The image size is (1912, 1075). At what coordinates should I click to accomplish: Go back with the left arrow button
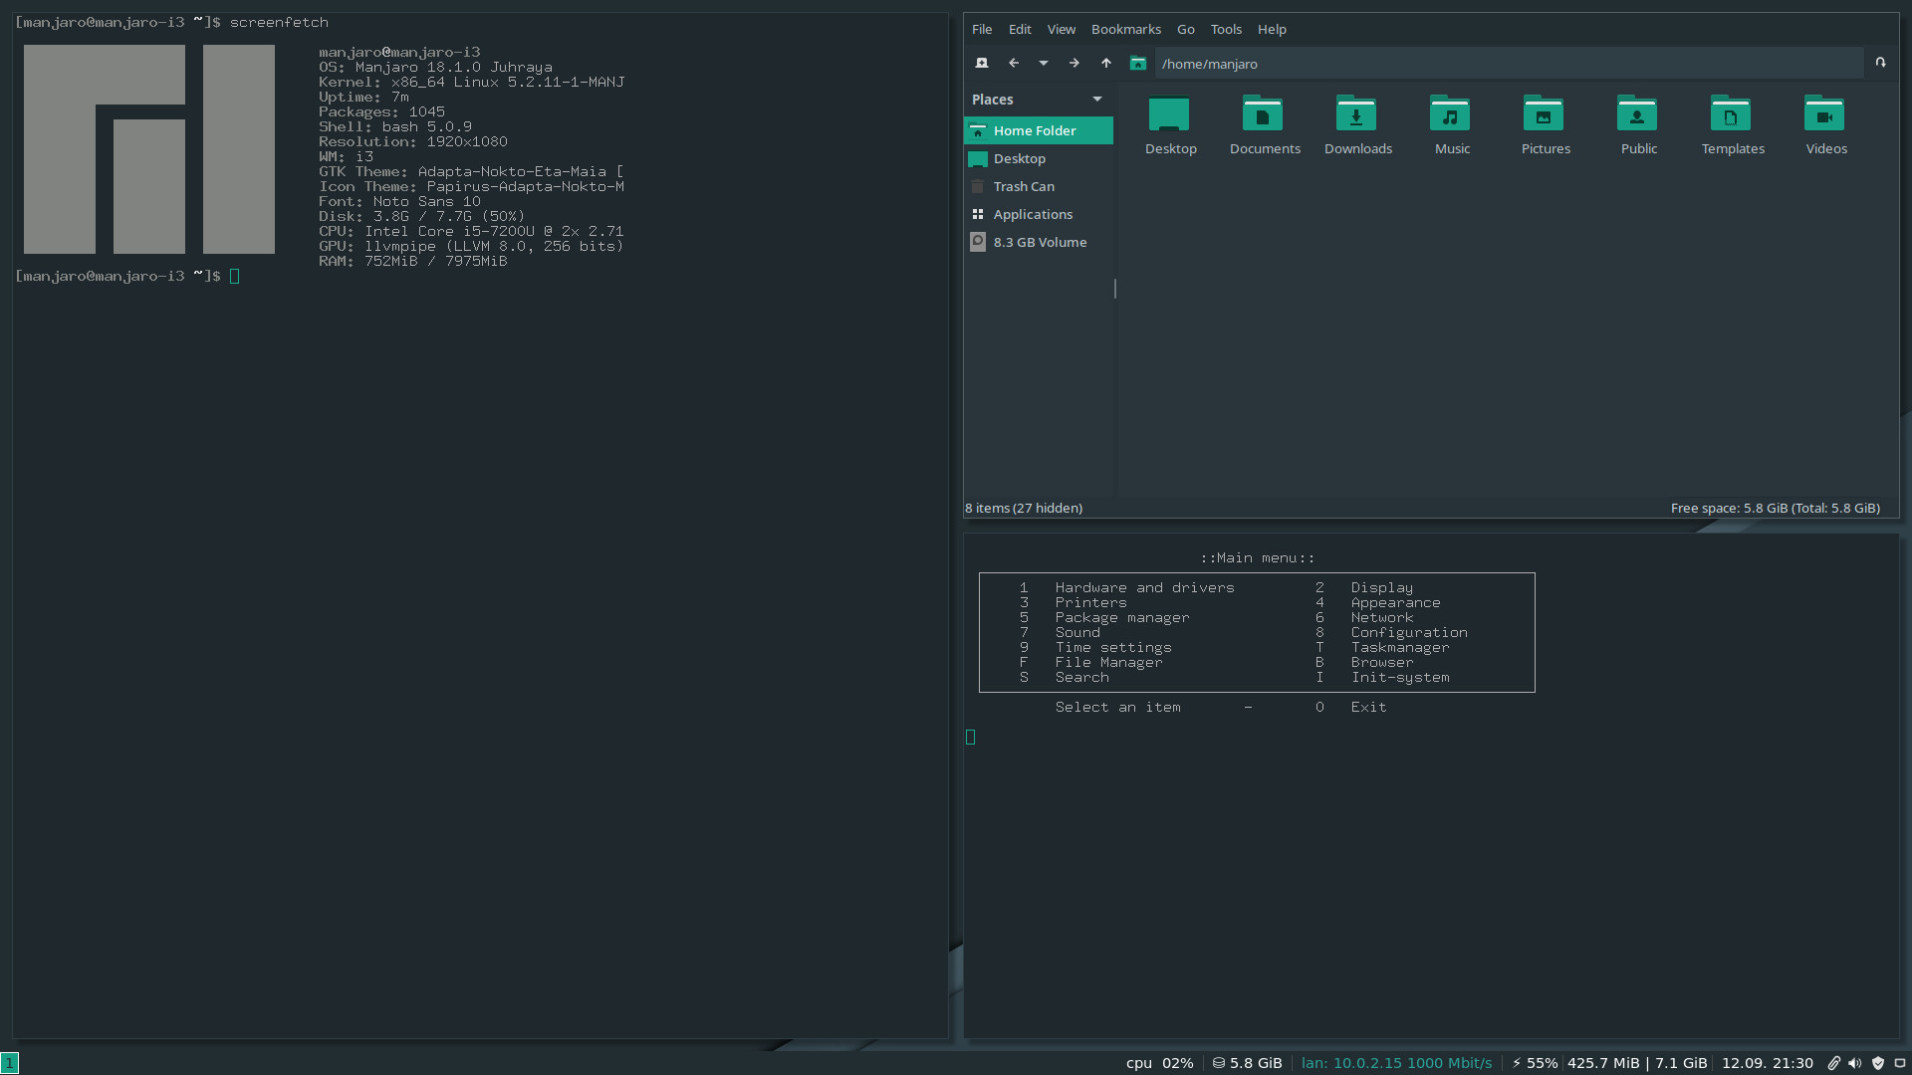click(1014, 63)
